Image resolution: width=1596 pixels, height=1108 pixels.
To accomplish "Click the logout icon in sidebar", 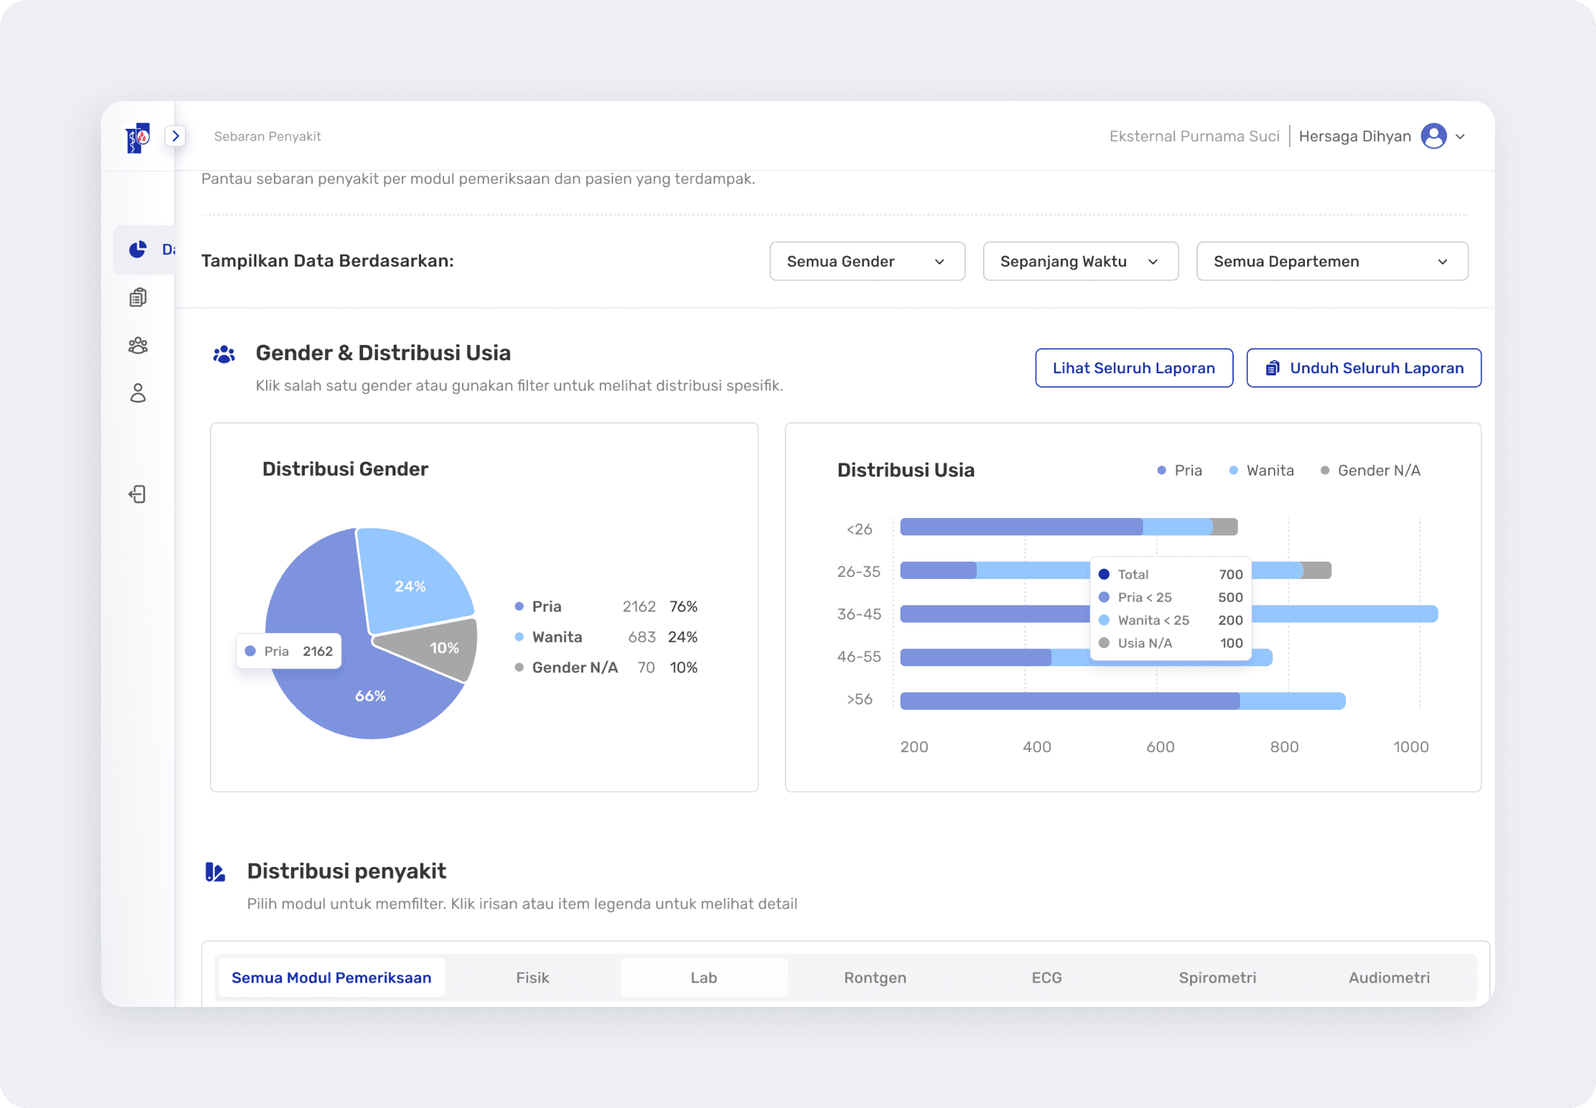I will point(138,494).
